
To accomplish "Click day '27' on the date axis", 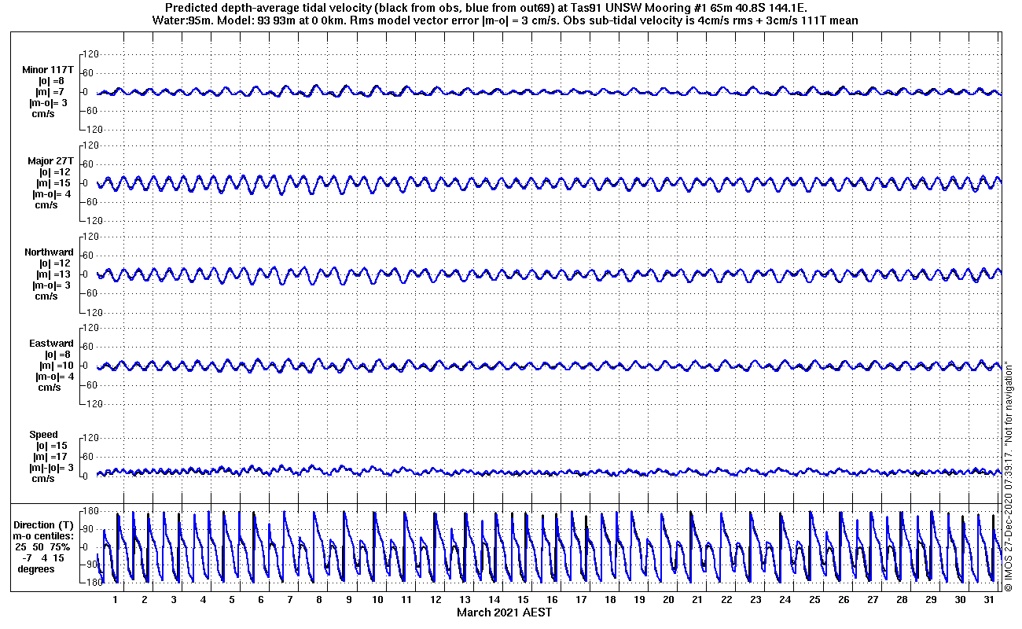I will point(872,600).
